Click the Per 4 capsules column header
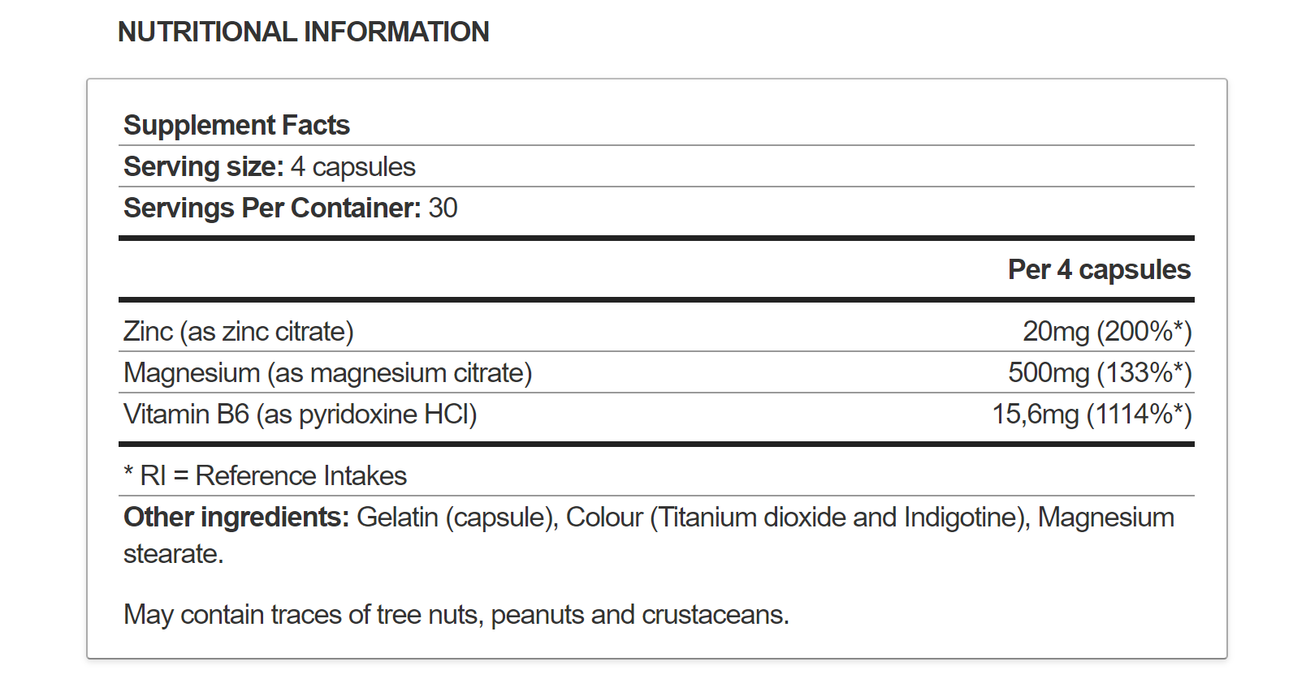Screen dimensions: 1306x696 point(1099,270)
